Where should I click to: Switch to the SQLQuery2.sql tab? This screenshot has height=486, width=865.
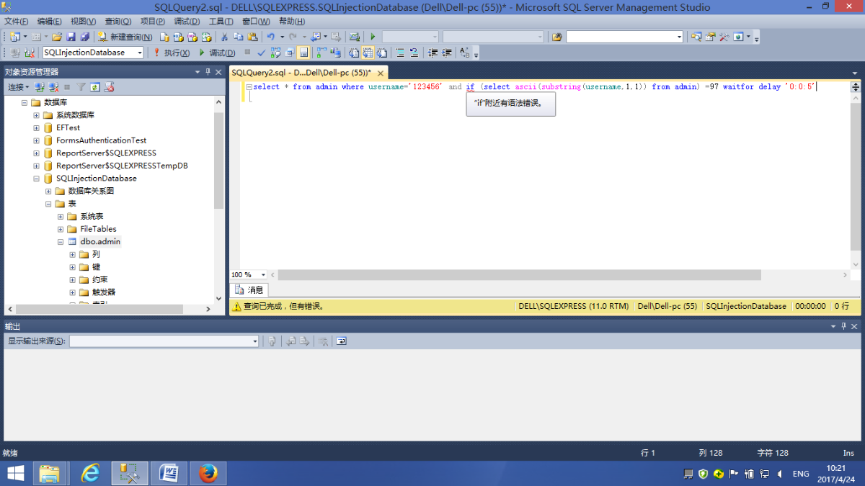309,73
